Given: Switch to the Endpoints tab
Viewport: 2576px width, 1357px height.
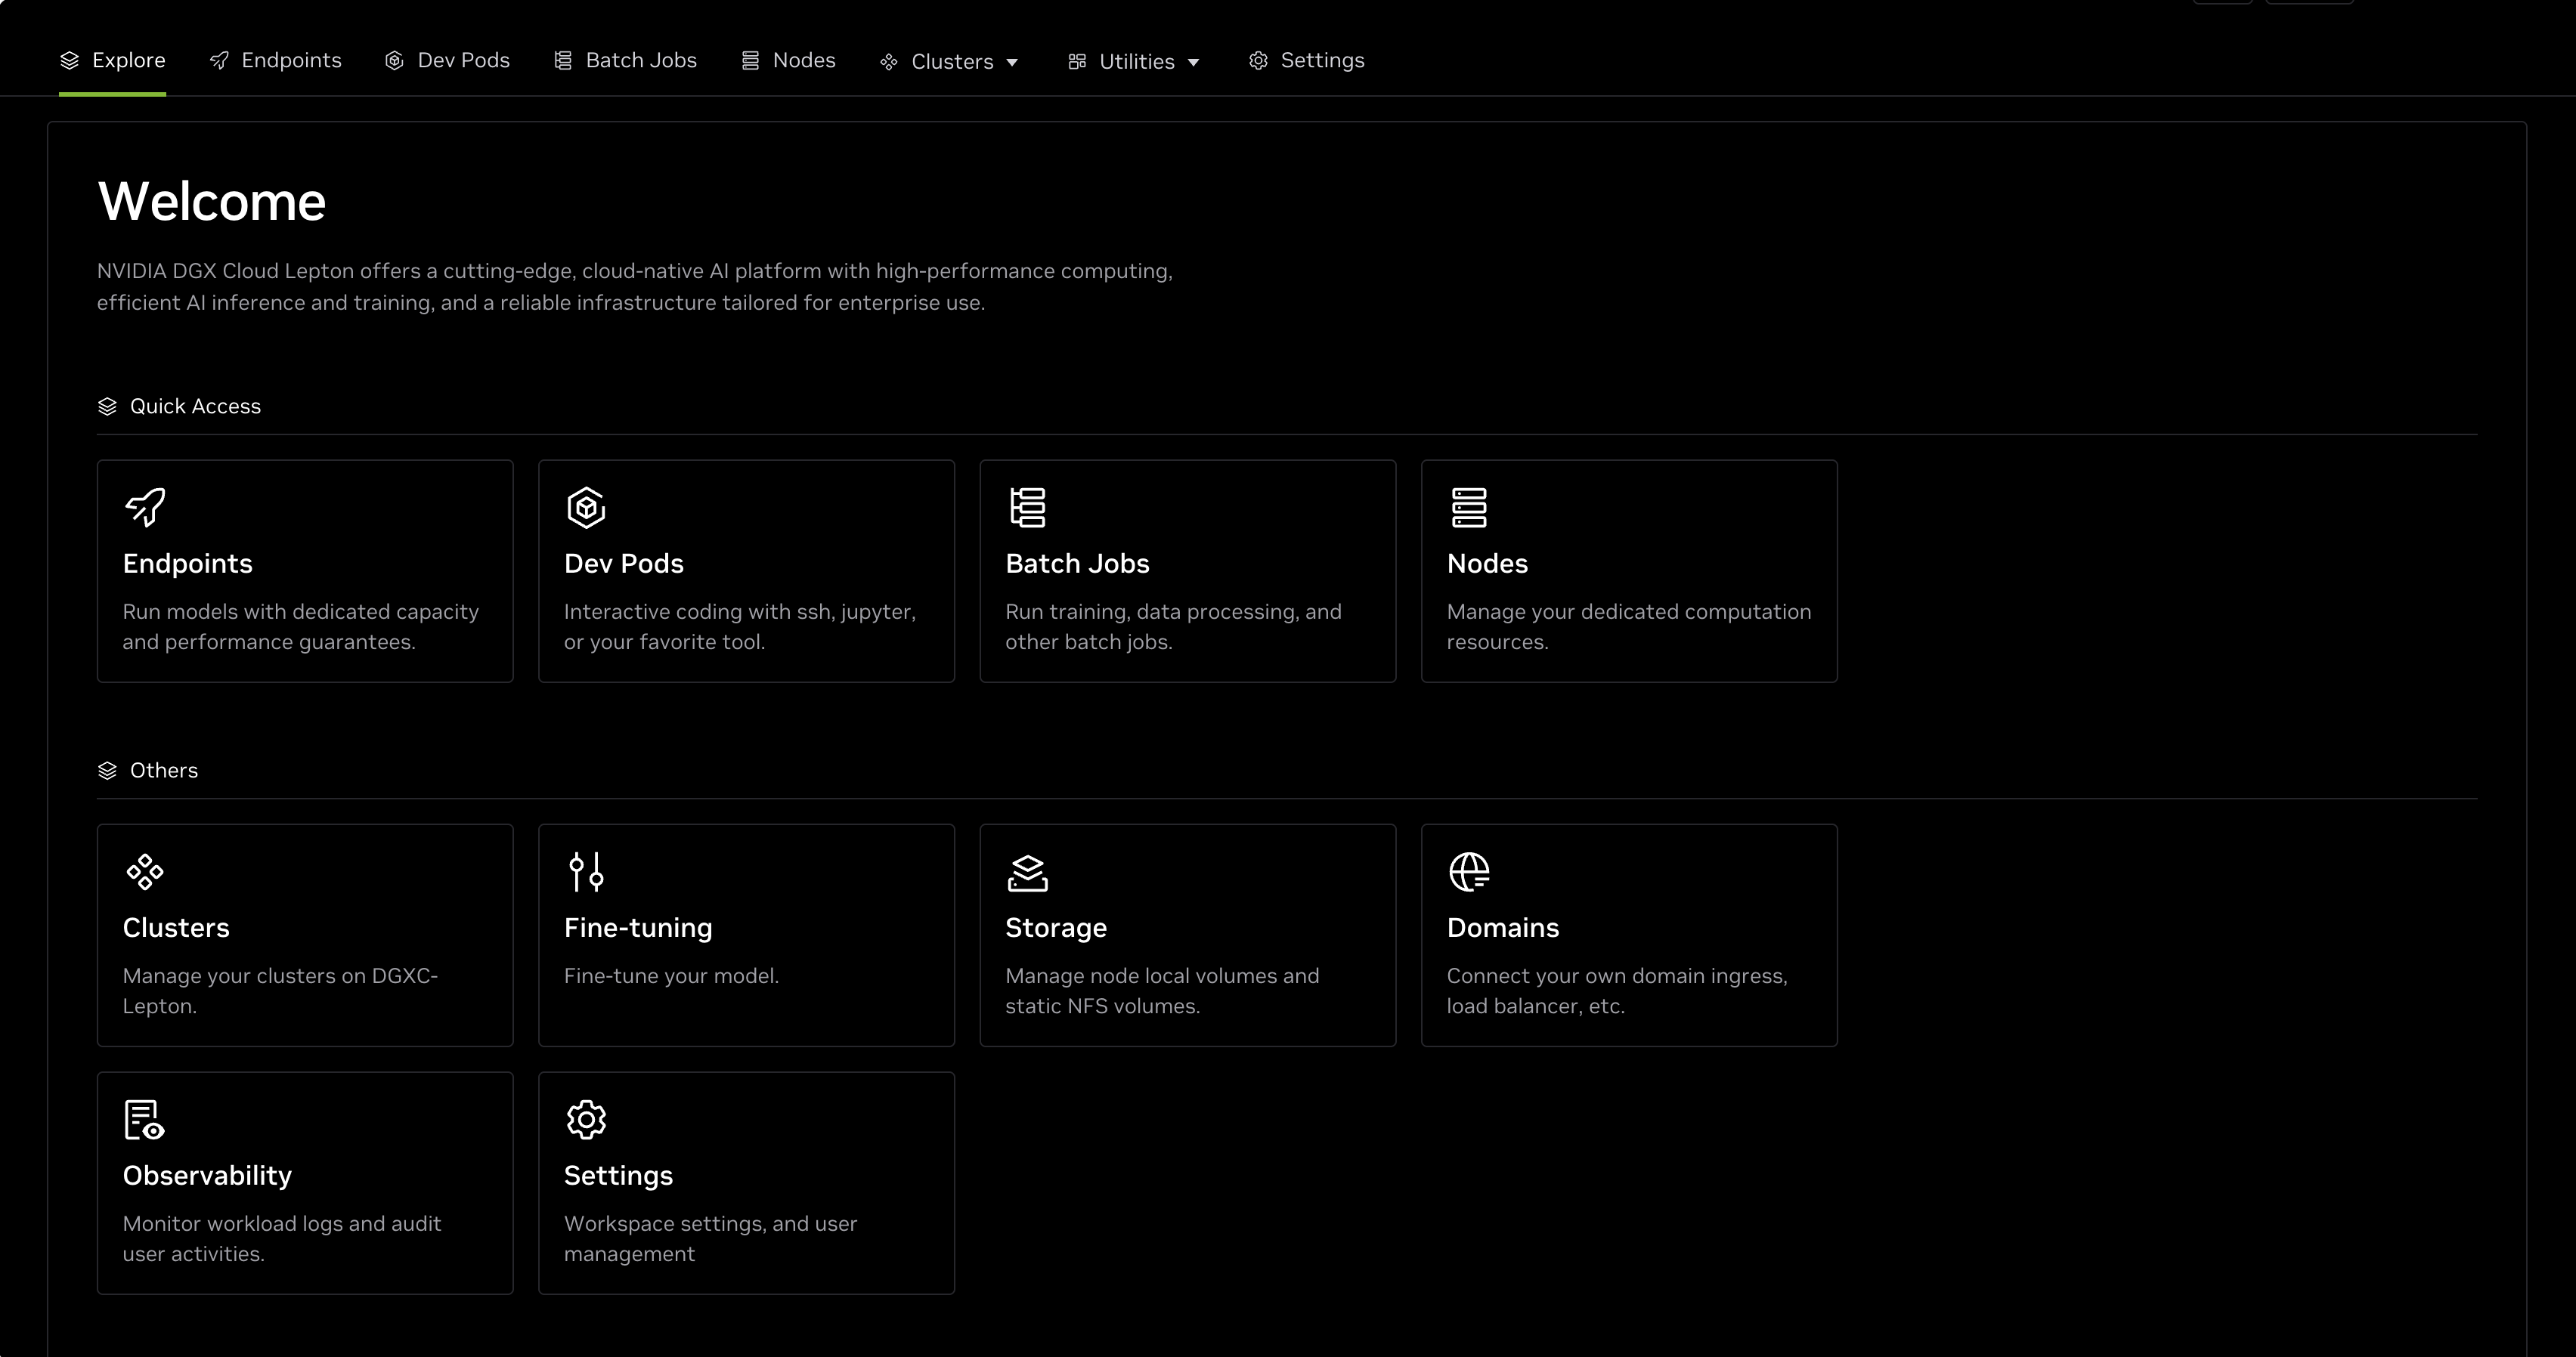Looking at the screenshot, I should point(276,61).
